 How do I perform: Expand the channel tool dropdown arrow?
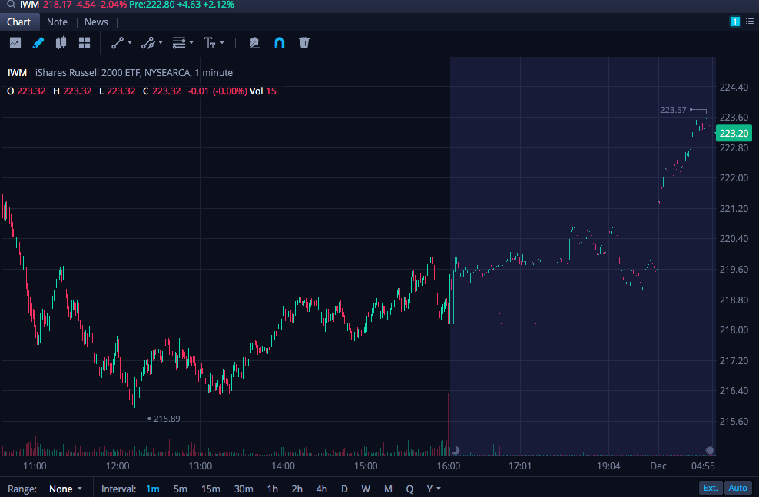click(161, 43)
